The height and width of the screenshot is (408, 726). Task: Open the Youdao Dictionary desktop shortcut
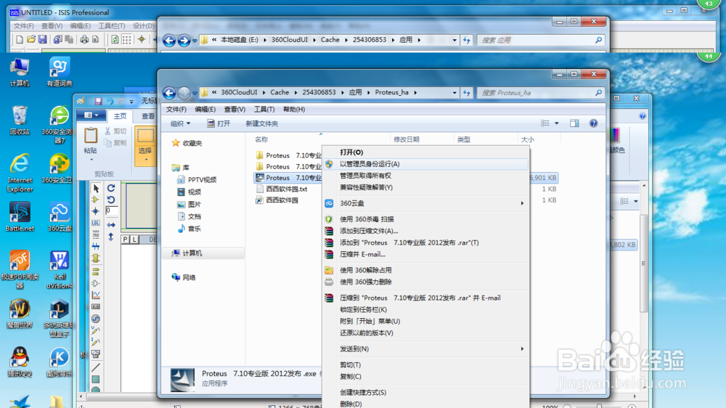click(x=60, y=73)
